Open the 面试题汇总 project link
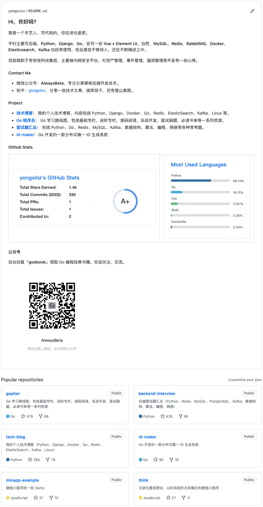The height and width of the screenshot is (507, 263). tap(27, 127)
